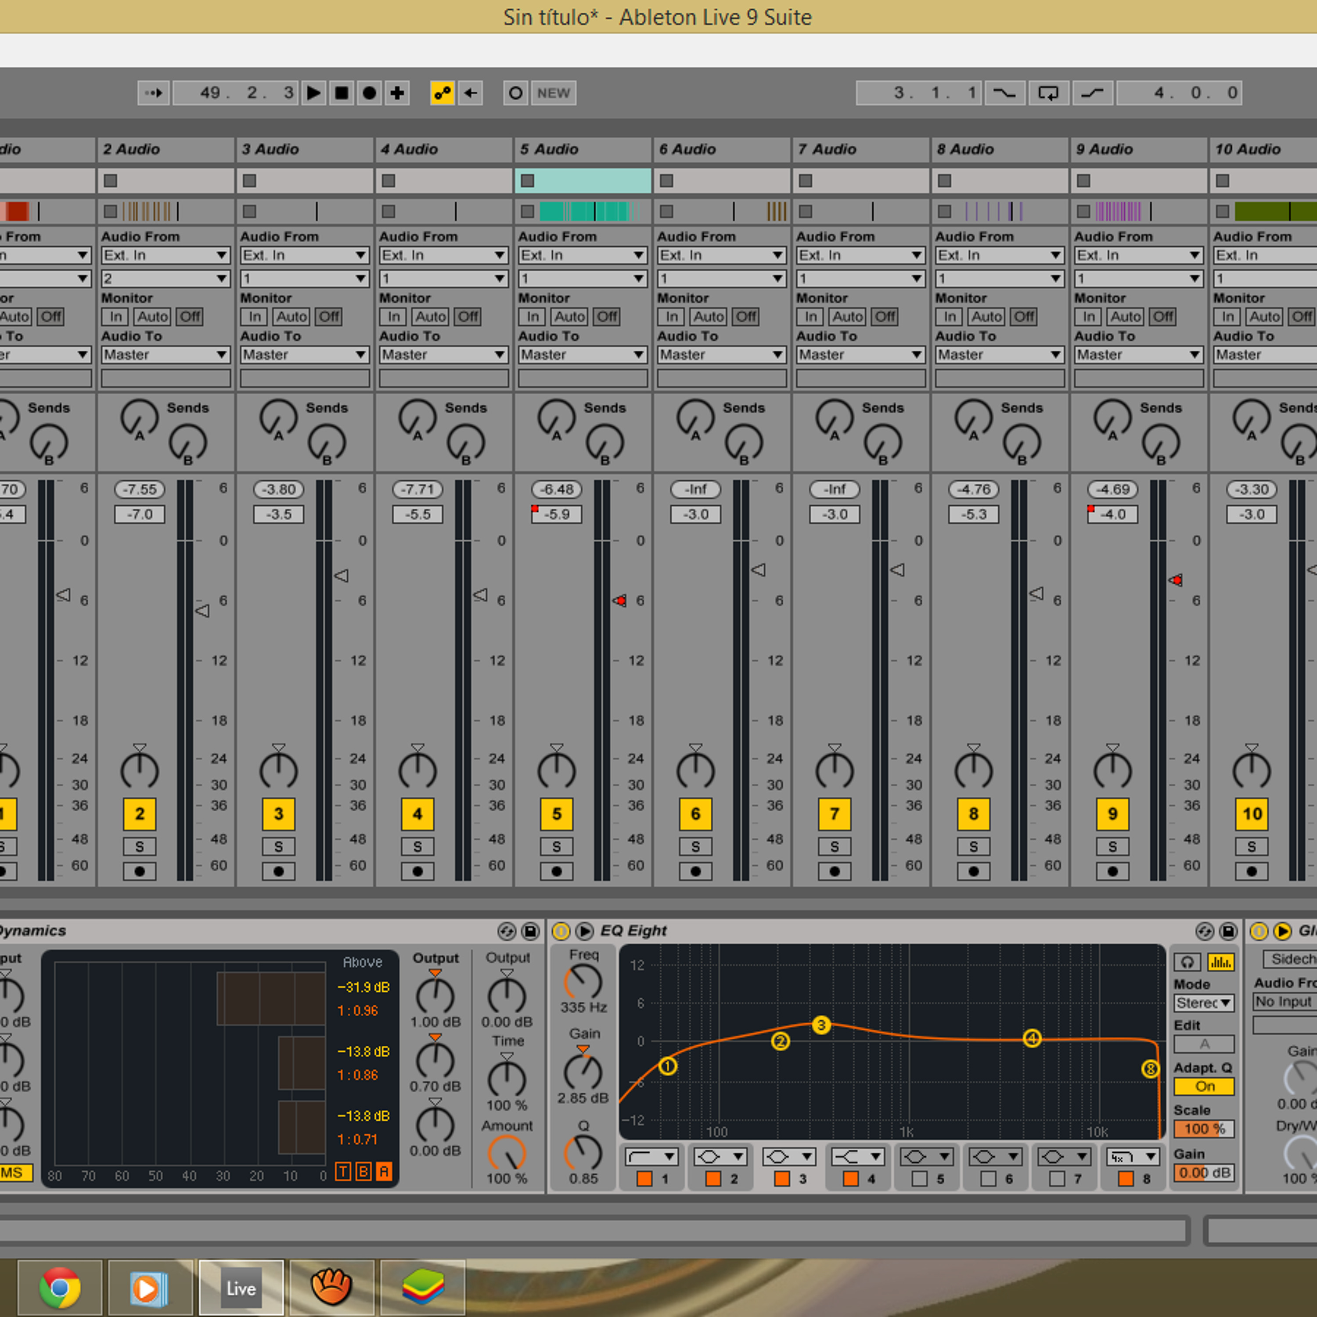1317x1317 pixels.
Task: Click the transport Stop button
Action: coord(342,93)
